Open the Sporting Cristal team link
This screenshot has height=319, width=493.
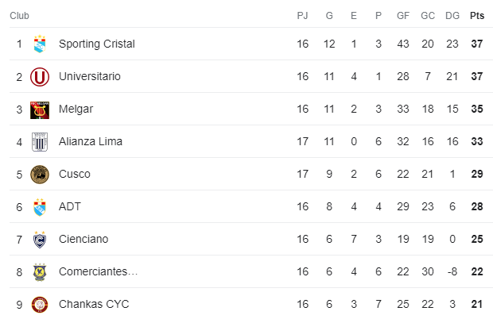tap(96, 44)
